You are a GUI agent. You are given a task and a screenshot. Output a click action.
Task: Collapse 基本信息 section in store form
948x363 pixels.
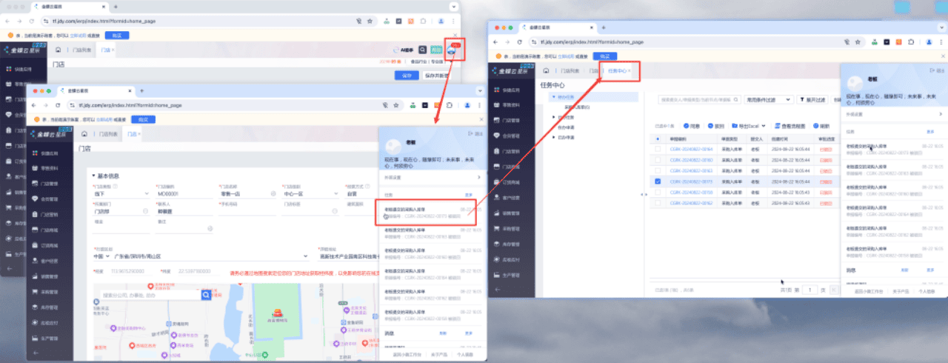point(93,176)
